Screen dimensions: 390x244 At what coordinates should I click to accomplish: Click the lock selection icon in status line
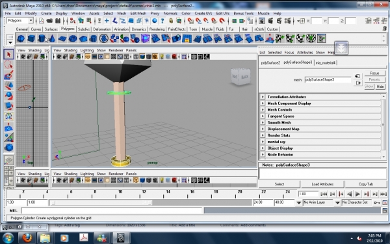pos(171,21)
